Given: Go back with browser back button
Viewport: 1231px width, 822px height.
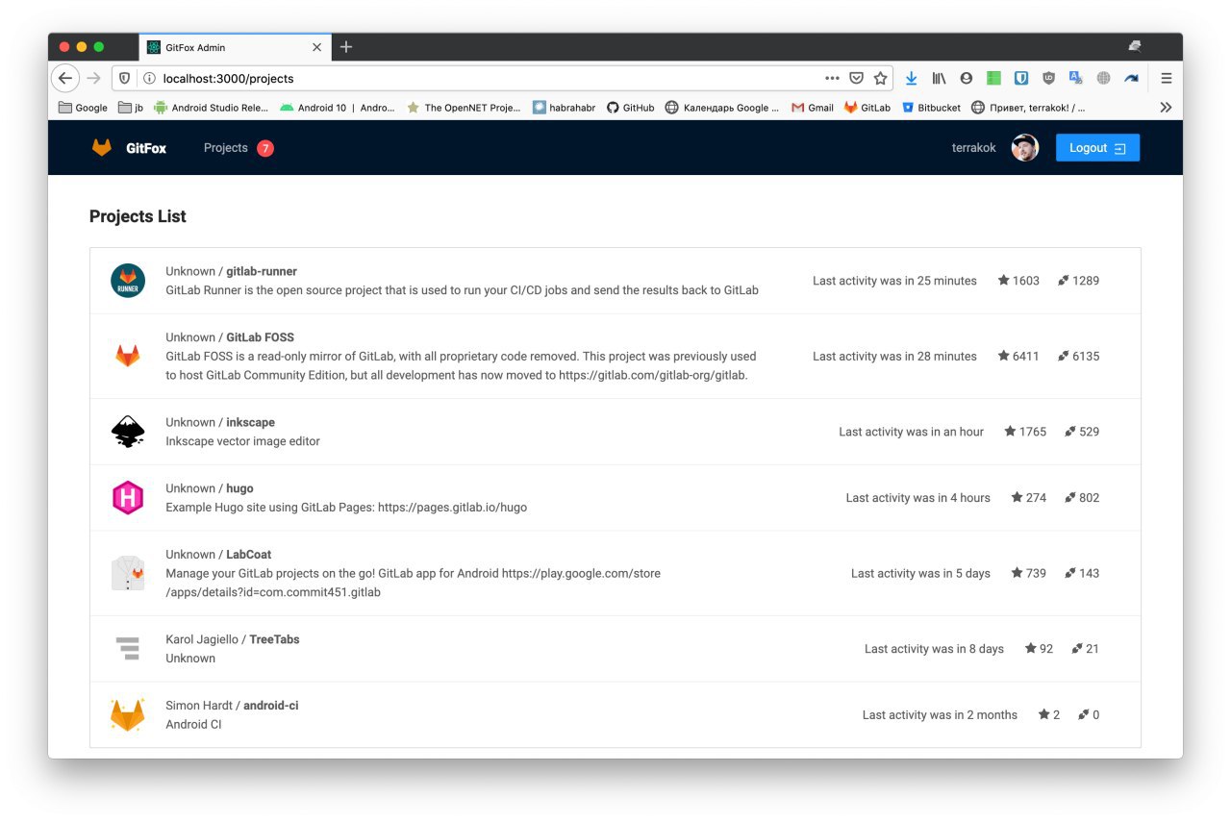Looking at the screenshot, I should point(65,79).
